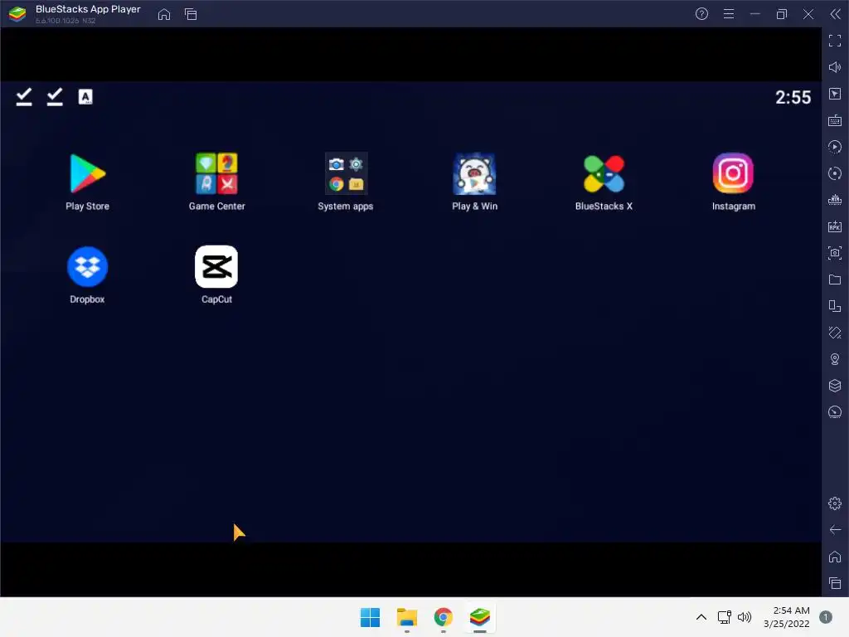Click the RAM memory trim icon
The width and height of the screenshot is (849, 637).
(835, 200)
